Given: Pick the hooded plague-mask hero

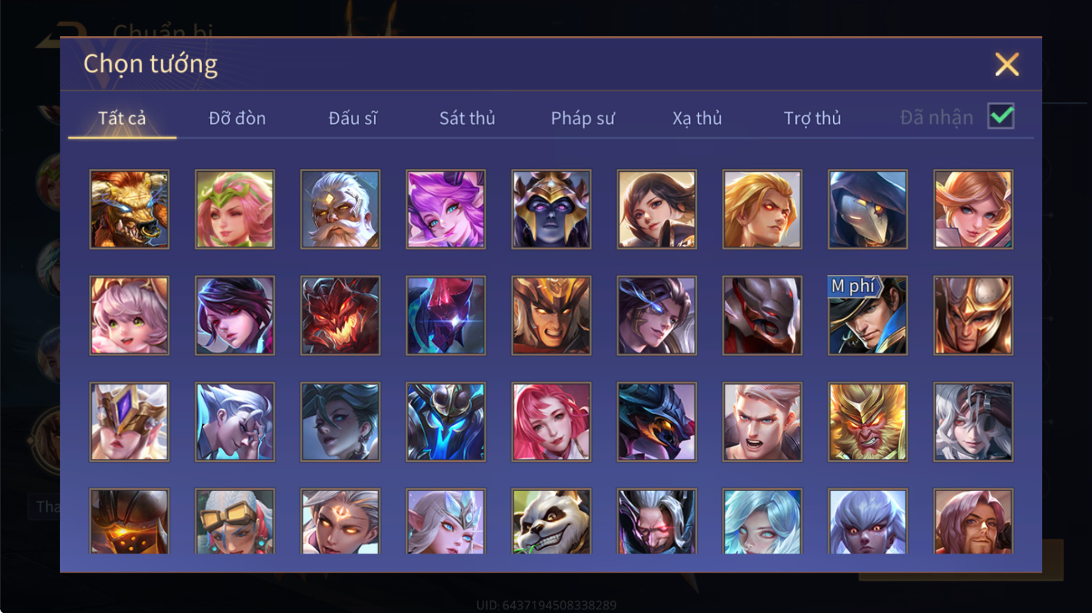Looking at the screenshot, I should 868,209.
